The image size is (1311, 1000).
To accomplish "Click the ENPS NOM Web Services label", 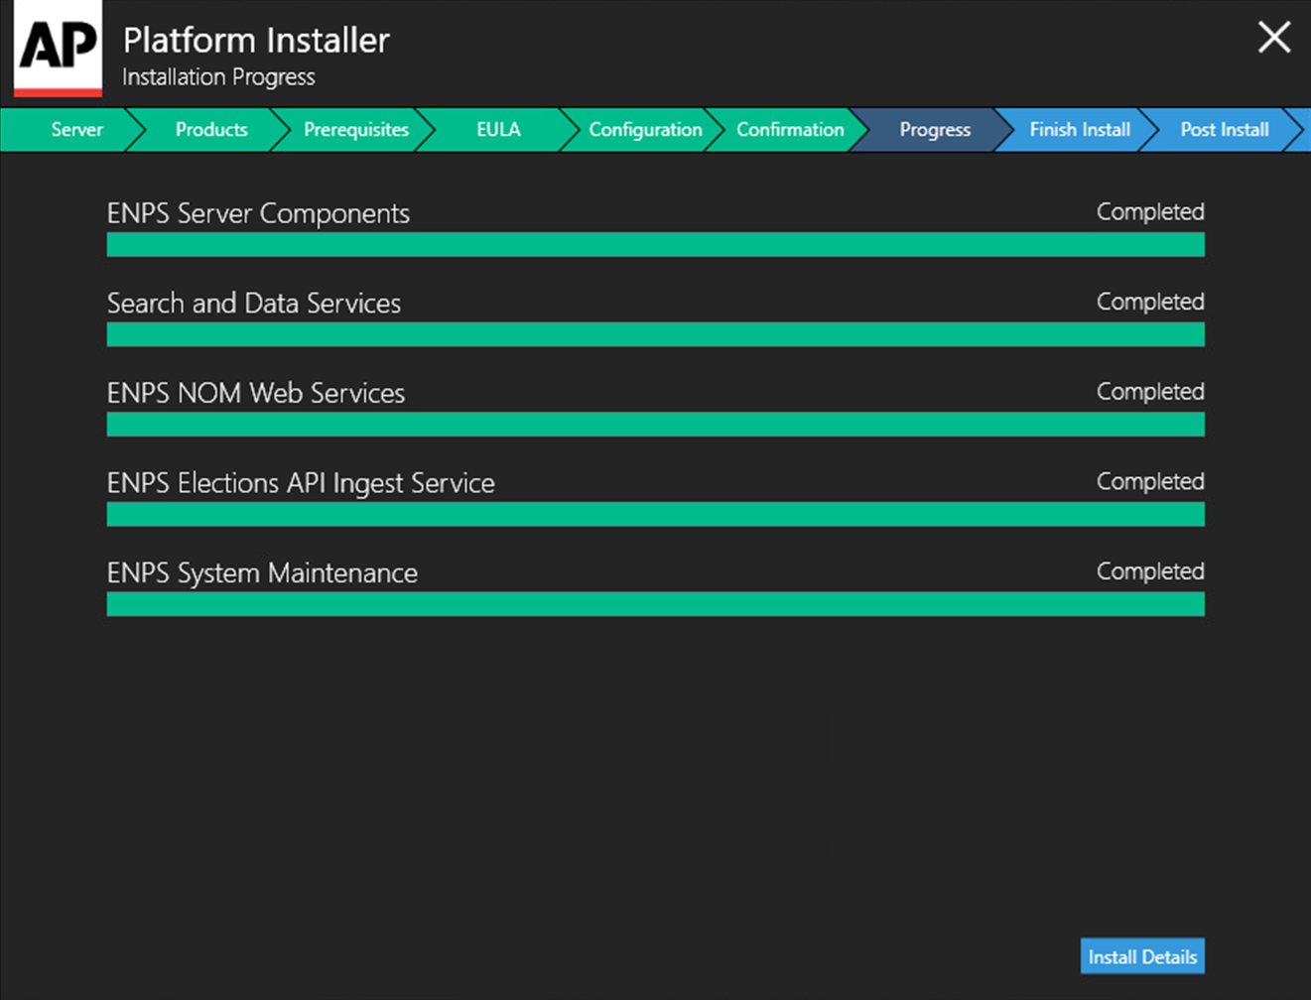I will (256, 393).
